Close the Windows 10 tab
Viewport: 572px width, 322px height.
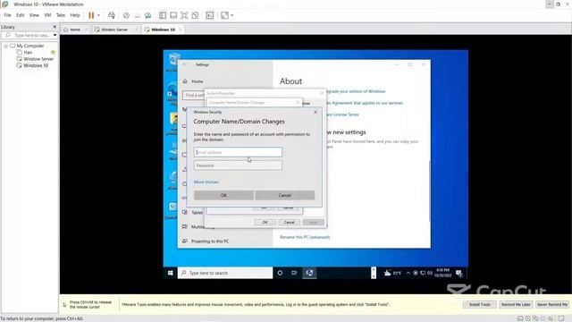(181, 30)
